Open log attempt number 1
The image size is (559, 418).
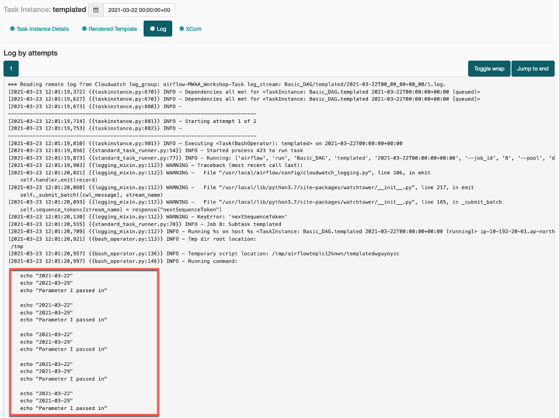[11, 68]
